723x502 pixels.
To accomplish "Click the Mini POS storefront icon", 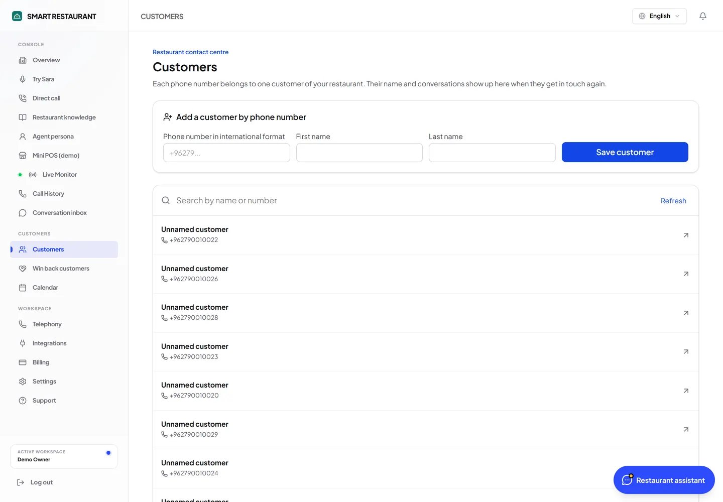I will click(23, 156).
